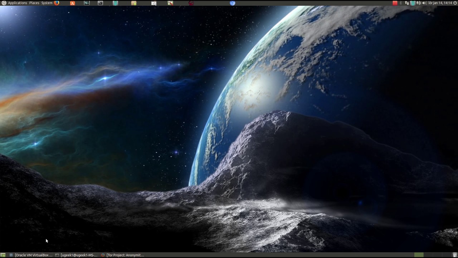Launch the Chromium browser icon

point(233,3)
